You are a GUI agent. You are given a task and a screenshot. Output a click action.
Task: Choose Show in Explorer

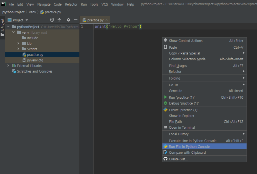(204, 116)
